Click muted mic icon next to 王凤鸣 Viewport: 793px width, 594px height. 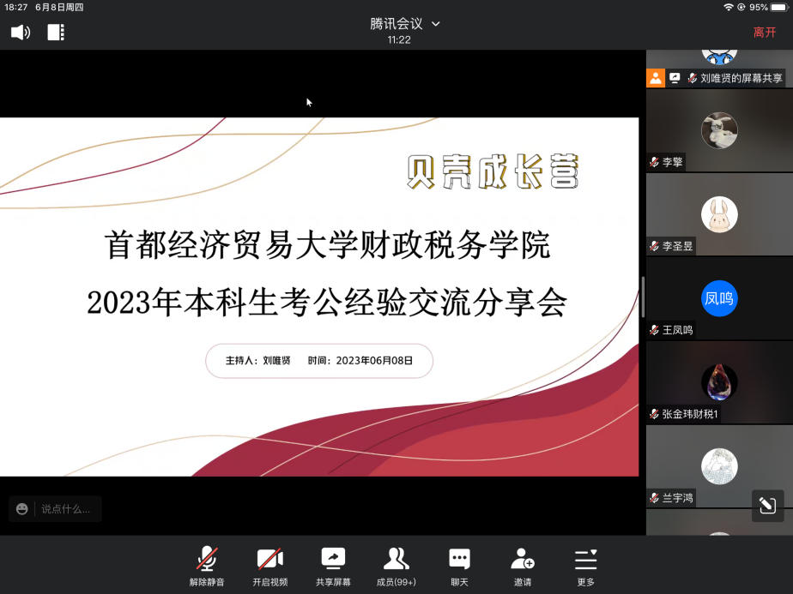(654, 330)
